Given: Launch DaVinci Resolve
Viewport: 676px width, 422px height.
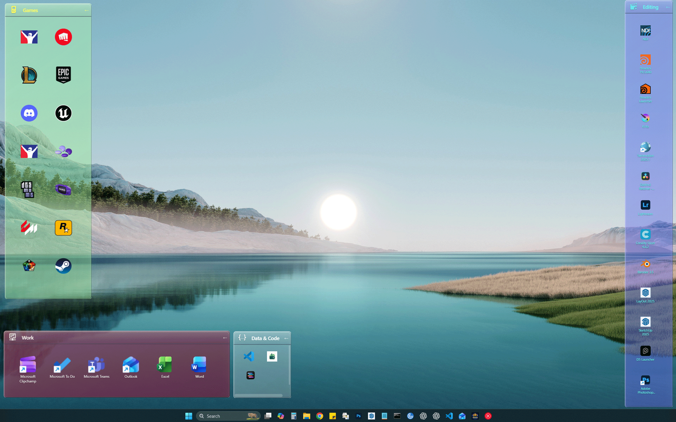Looking at the screenshot, I should [x=645, y=181].
